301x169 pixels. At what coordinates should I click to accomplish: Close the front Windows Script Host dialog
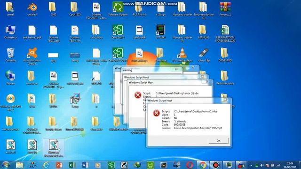[x=225, y=100]
